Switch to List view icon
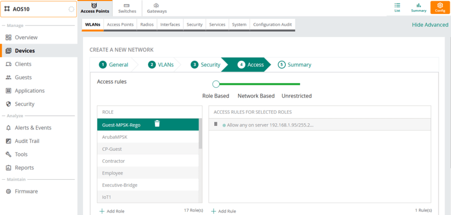The height and width of the screenshot is (215, 451). tap(397, 7)
